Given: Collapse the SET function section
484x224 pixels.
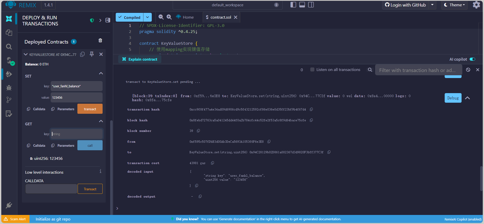Looking at the screenshot, I should click(101, 73).
